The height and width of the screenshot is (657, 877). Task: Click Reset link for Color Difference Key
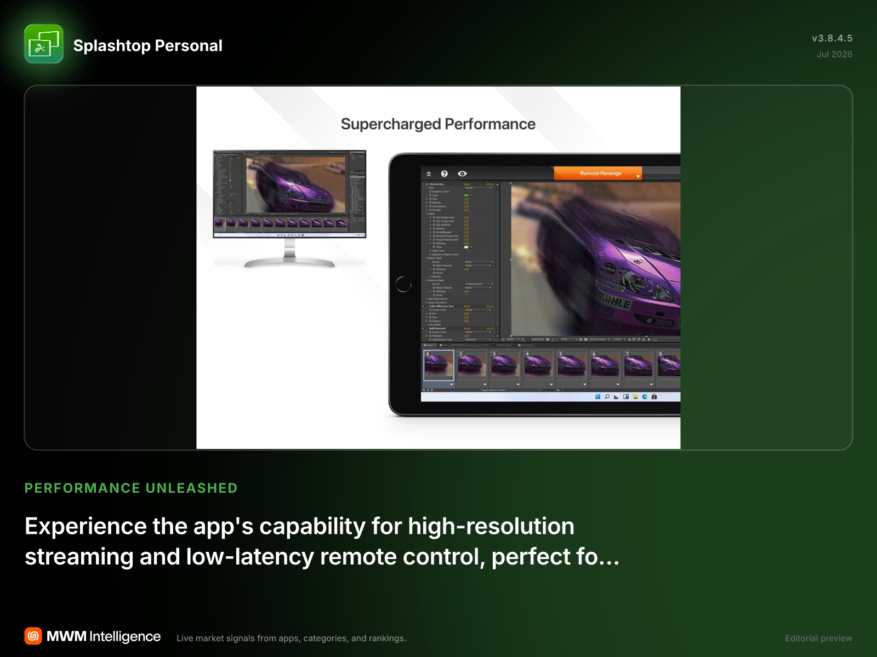467,306
